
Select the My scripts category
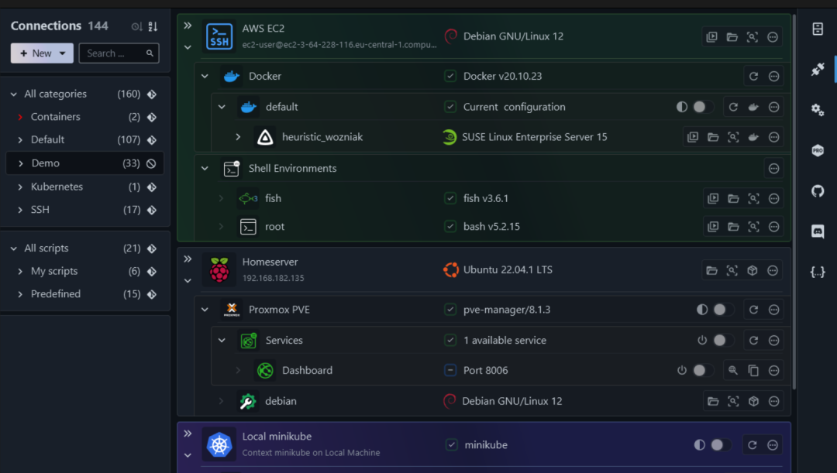pyautogui.click(x=54, y=271)
